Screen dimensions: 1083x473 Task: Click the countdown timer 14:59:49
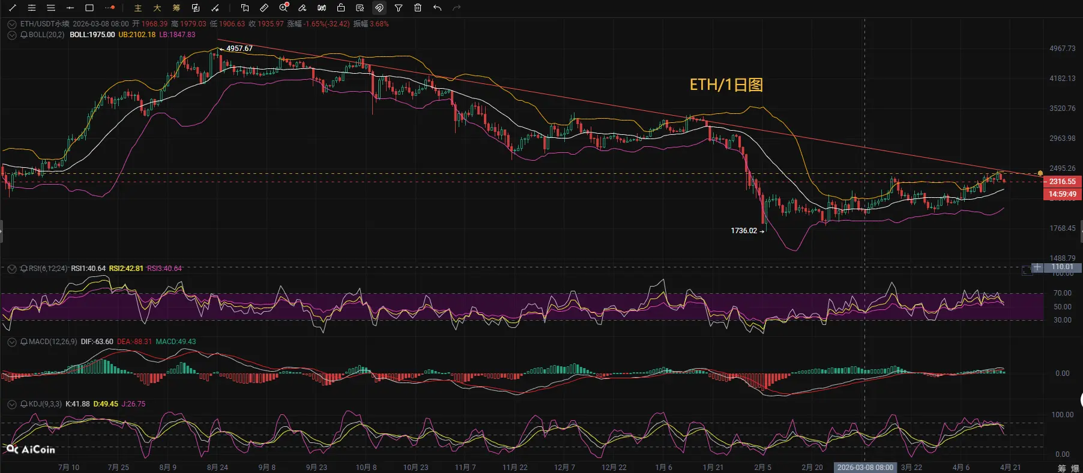(x=1063, y=194)
